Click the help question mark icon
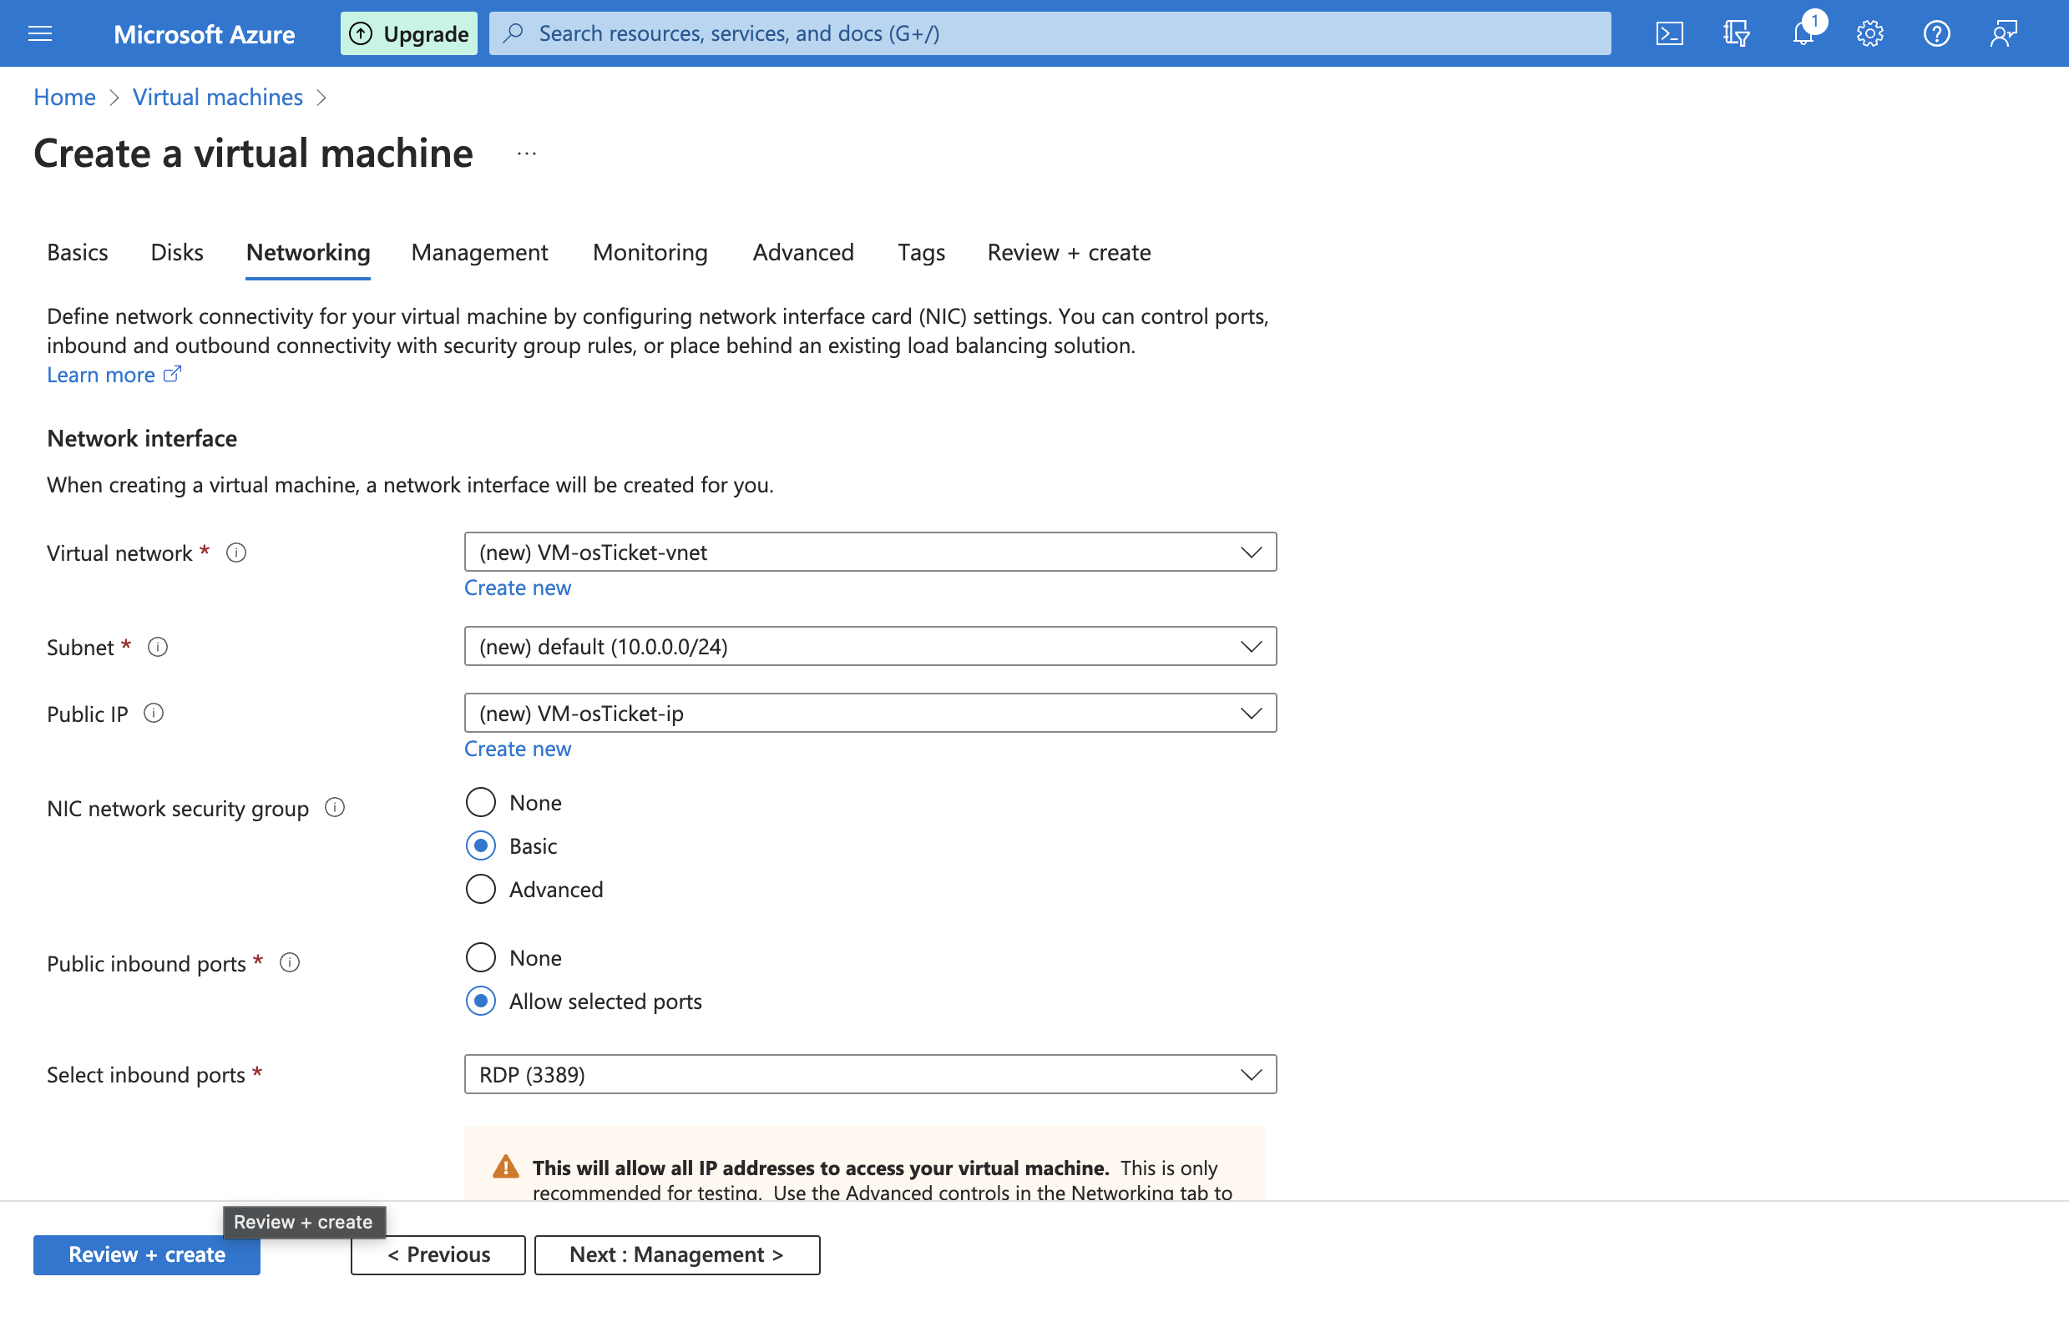The height and width of the screenshot is (1317, 2069). click(1937, 33)
